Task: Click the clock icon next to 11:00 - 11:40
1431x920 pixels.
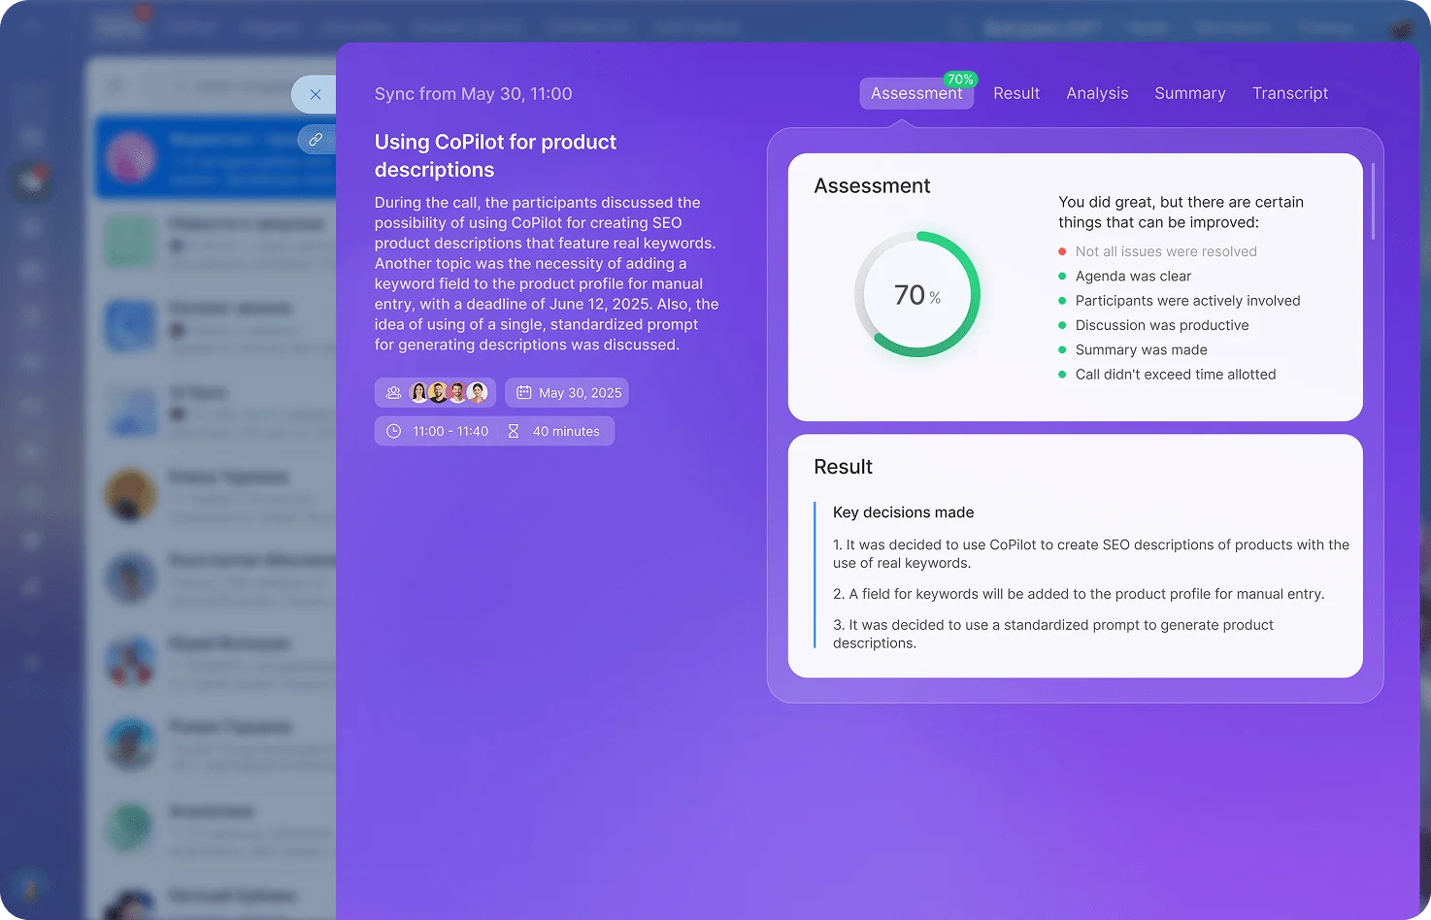Action: click(x=393, y=431)
